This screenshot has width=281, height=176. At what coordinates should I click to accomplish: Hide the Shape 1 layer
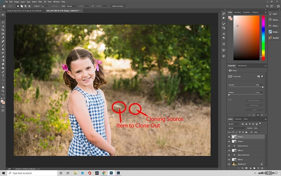pos(229,141)
